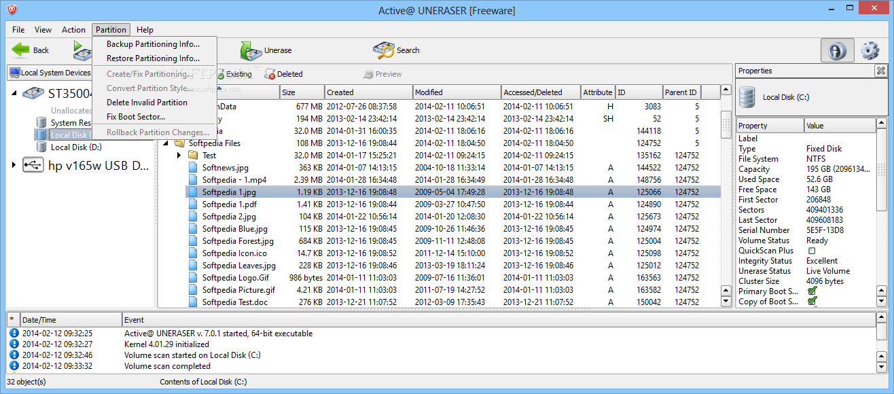This screenshot has width=894, height=394.
Task: Toggle the Primary Boot Sector check mark
Action: (x=812, y=291)
